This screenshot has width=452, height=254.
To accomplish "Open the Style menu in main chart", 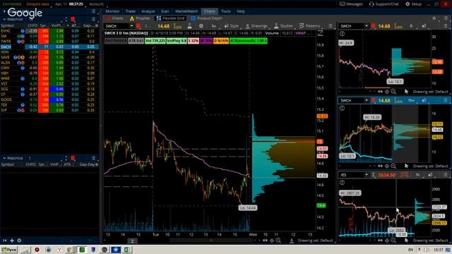I will (232, 26).
